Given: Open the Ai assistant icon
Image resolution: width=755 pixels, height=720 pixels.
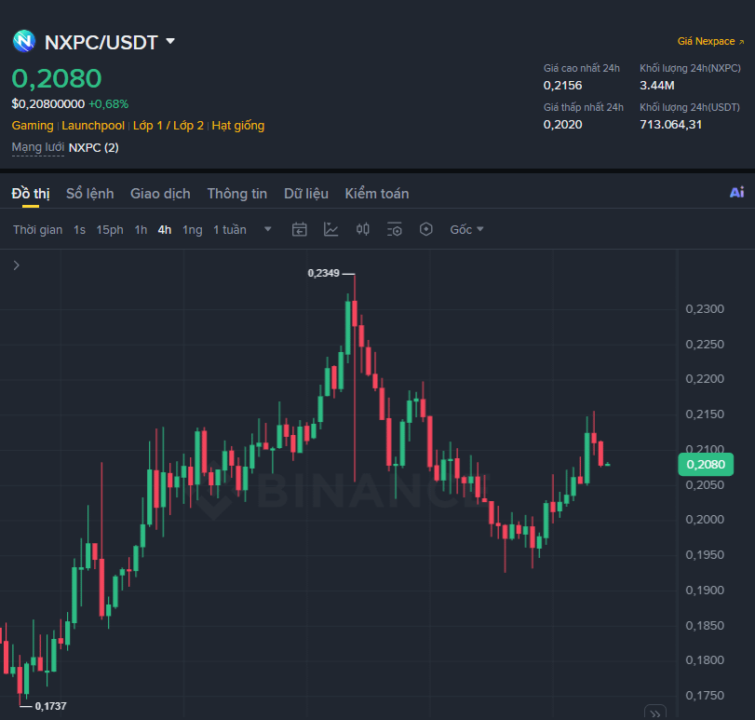Looking at the screenshot, I should pyautogui.click(x=736, y=193).
